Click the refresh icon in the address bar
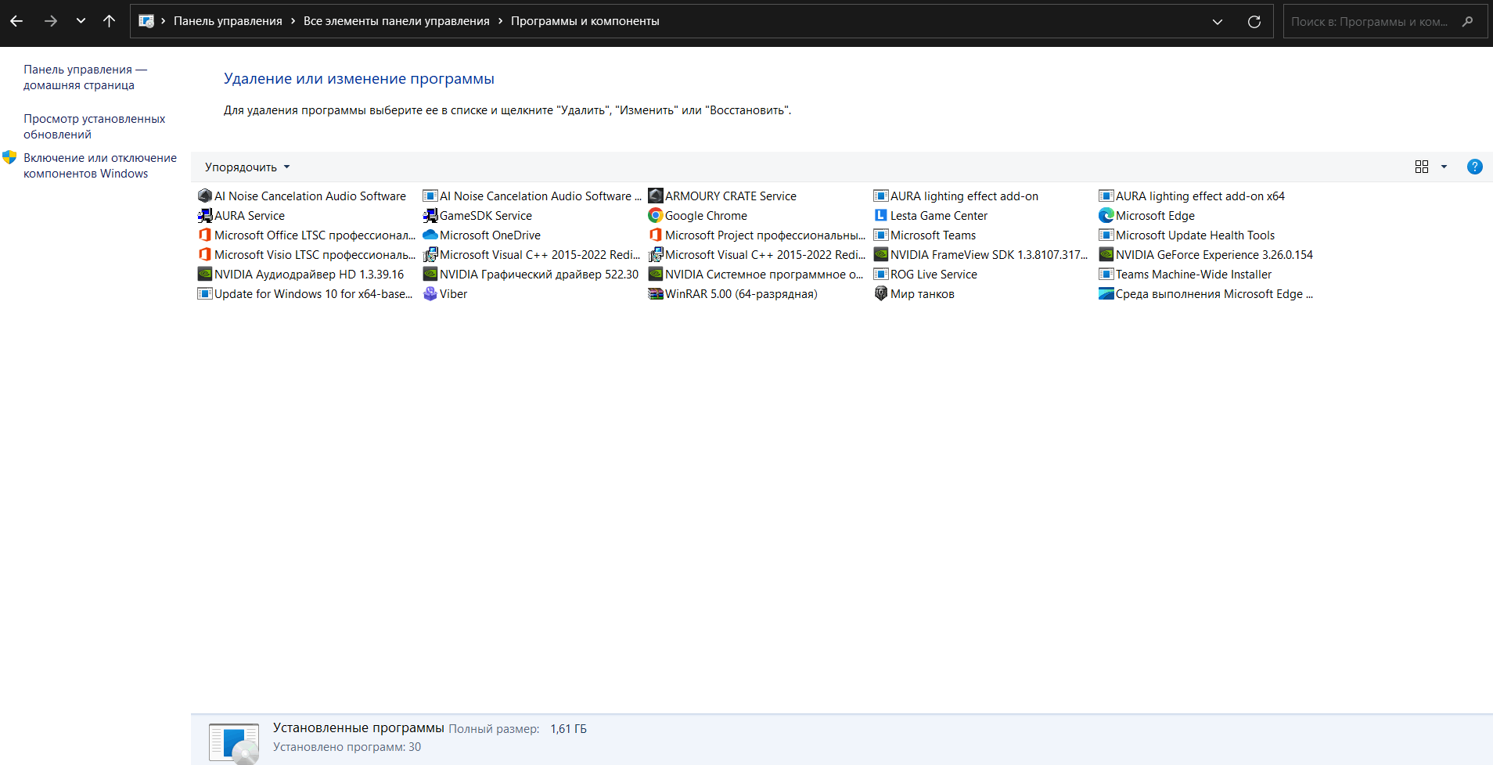Screen dimensions: 1493x765 [x=1254, y=22]
